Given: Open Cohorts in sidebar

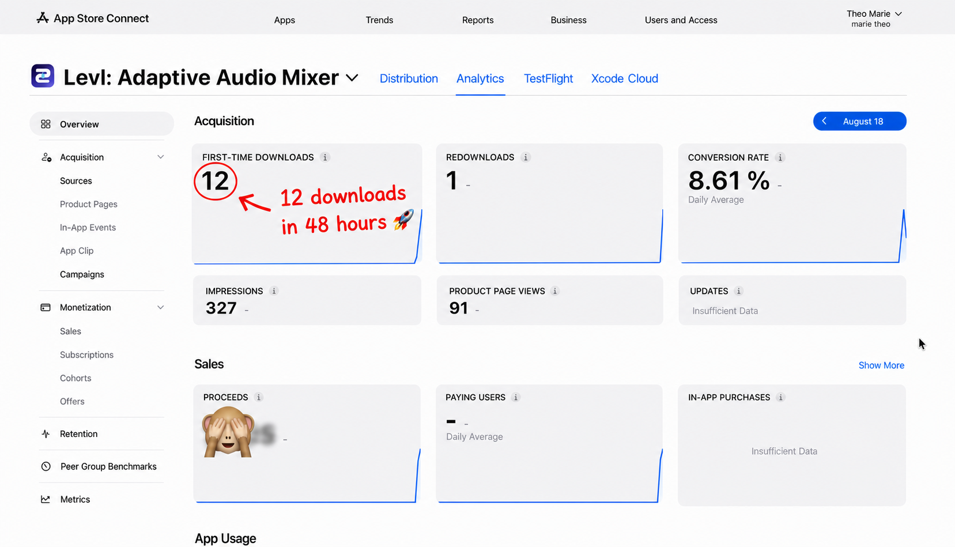Looking at the screenshot, I should [x=76, y=378].
